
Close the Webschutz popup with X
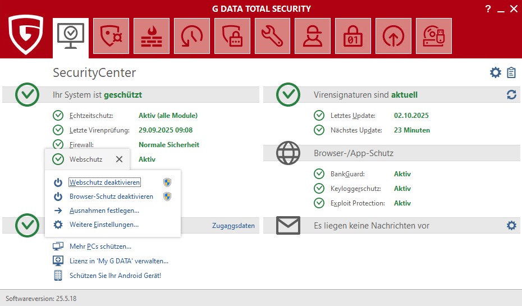(x=119, y=159)
